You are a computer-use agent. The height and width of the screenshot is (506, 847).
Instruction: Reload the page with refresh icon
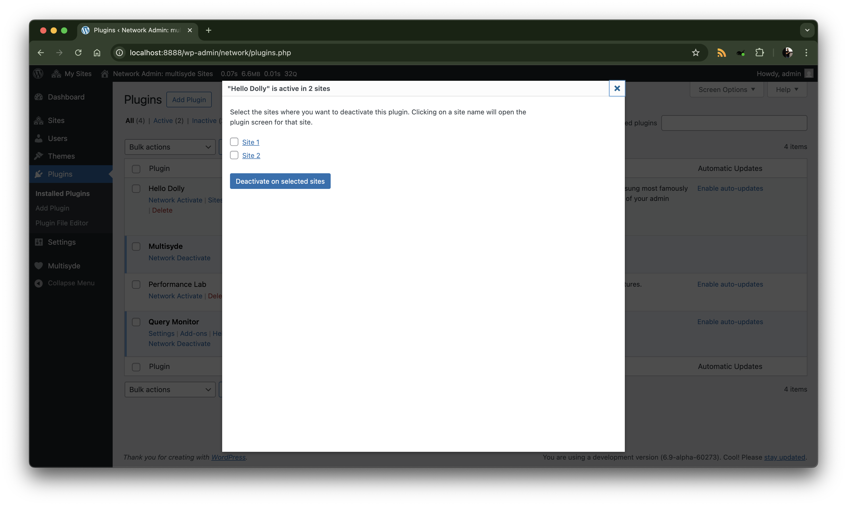[x=78, y=53]
